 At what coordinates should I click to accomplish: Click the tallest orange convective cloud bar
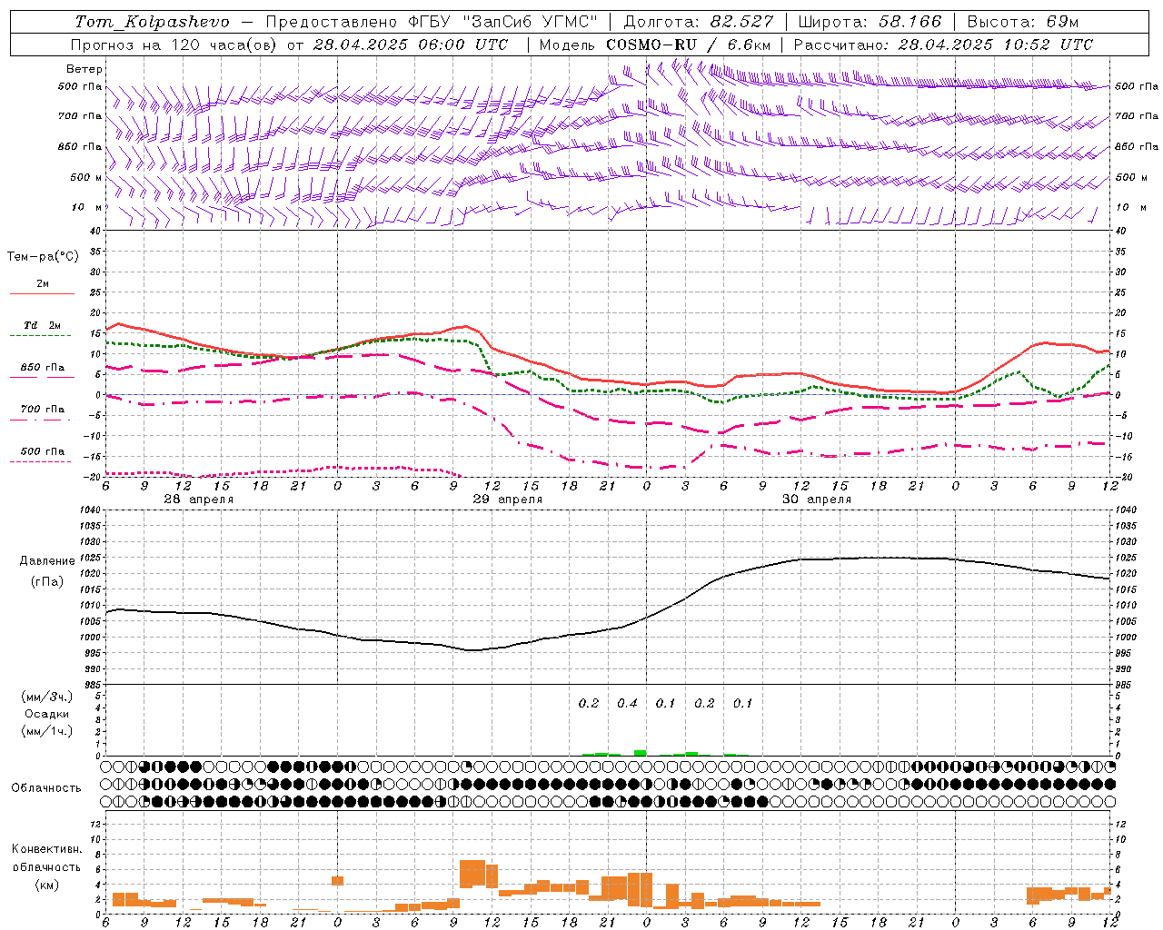(x=472, y=874)
